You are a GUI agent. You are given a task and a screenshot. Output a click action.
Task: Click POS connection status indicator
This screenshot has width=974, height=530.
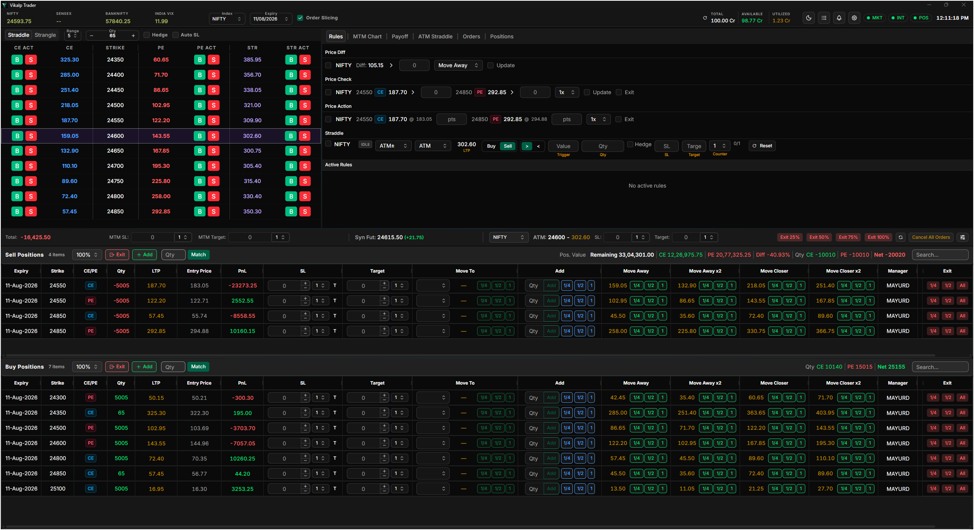[921, 18]
